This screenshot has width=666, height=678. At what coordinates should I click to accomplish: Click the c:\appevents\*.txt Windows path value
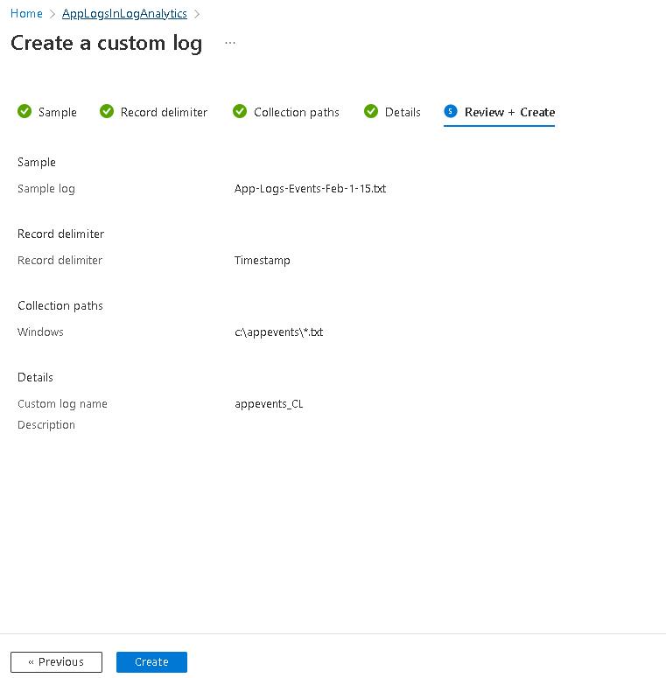[278, 332]
